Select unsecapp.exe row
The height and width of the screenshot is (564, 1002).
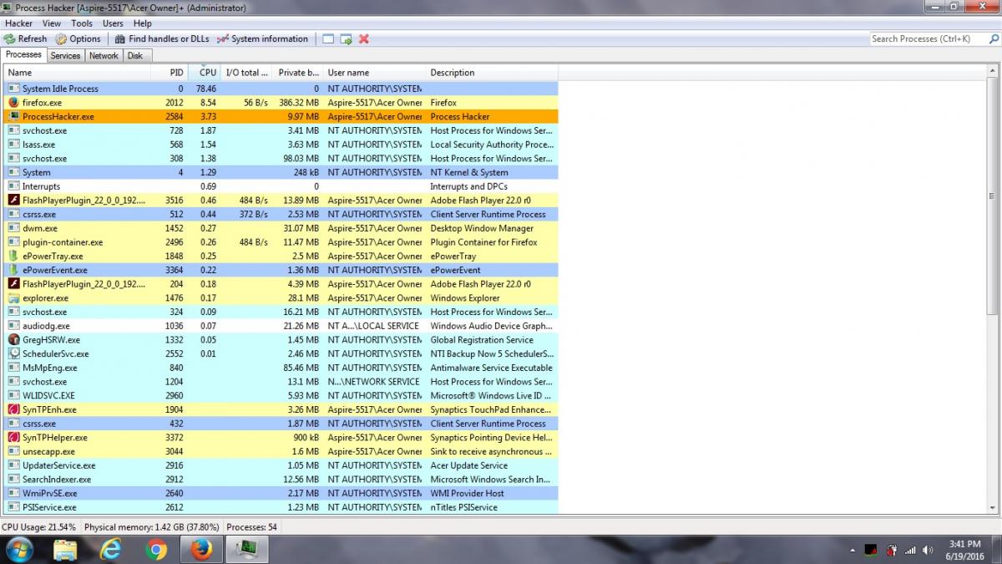pos(281,451)
